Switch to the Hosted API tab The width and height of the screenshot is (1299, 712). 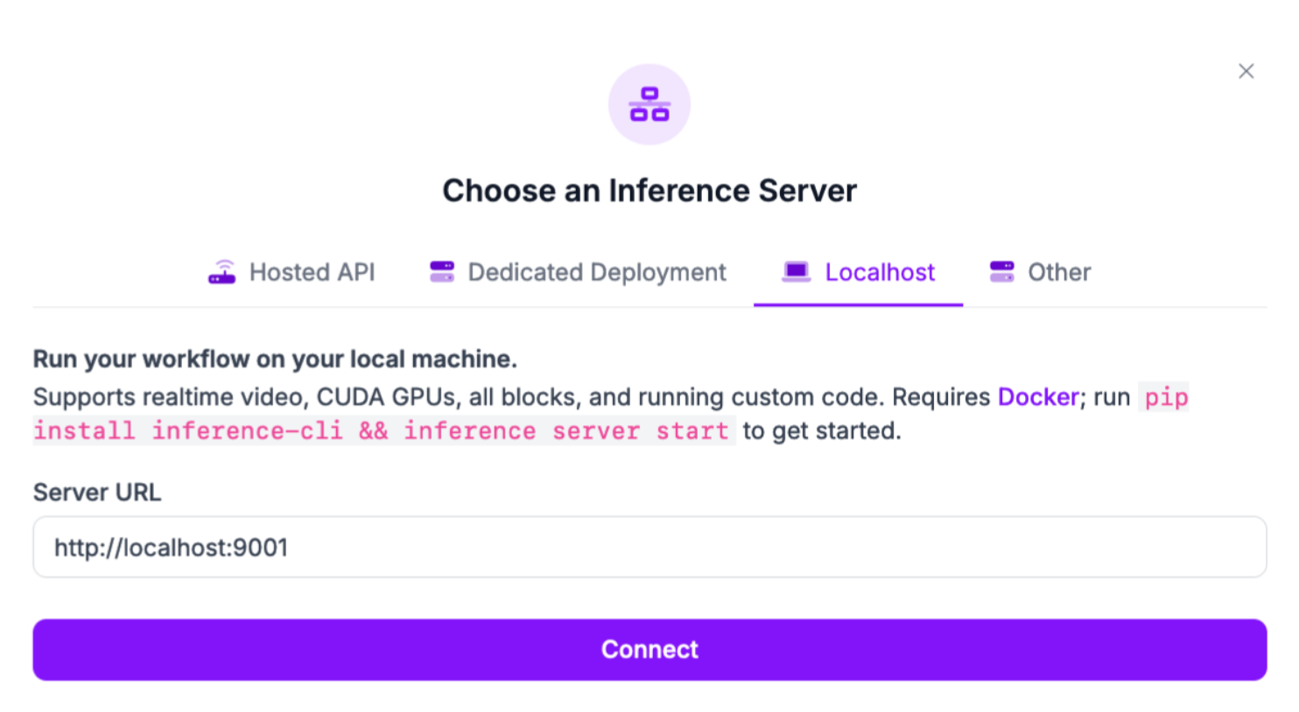tap(312, 272)
